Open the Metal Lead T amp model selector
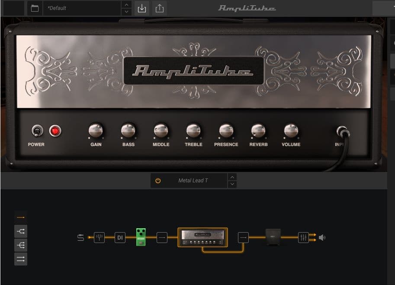The image size is (395, 285). click(x=194, y=180)
